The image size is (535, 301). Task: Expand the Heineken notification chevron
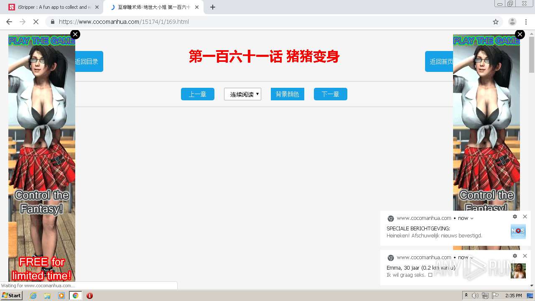pos(472,218)
